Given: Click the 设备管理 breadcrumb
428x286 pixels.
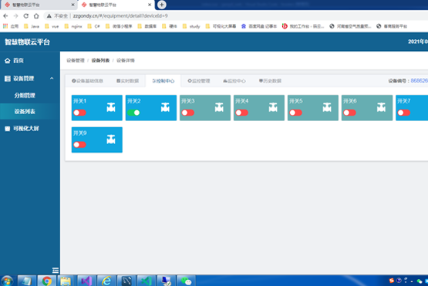Looking at the screenshot, I should (76, 60).
